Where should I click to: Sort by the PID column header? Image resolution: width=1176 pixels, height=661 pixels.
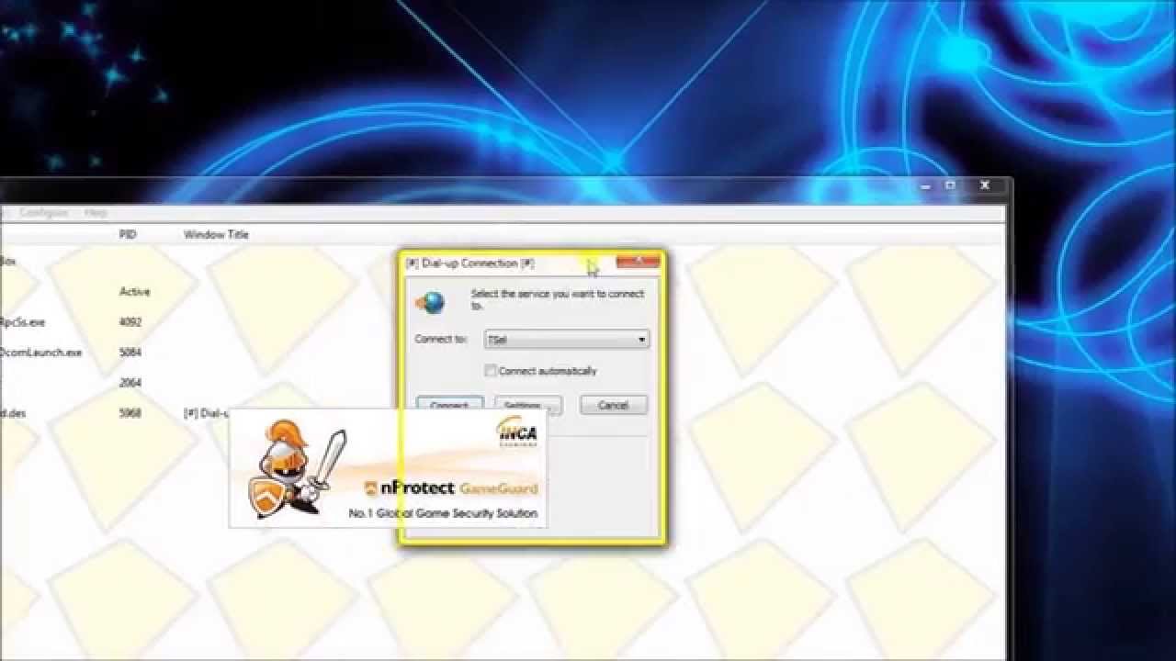(128, 234)
